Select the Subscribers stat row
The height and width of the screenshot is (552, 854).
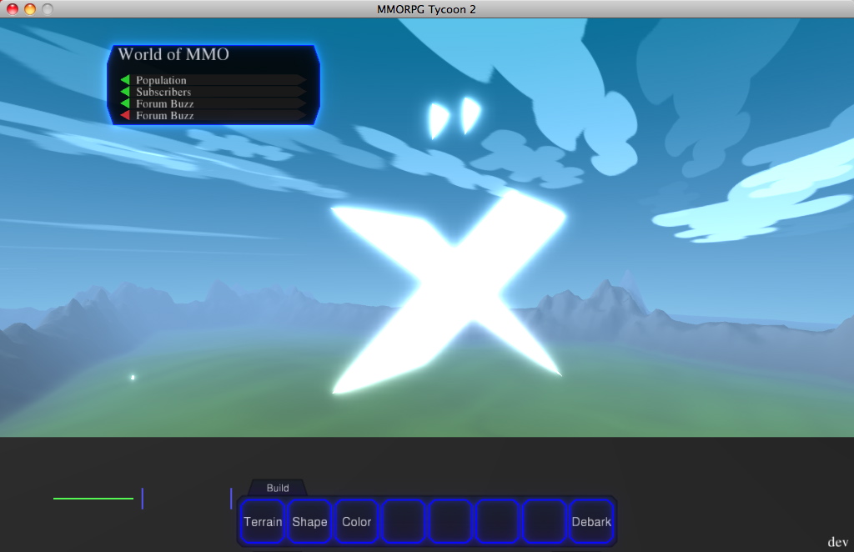pyautogui.click(x=213, y=92)
